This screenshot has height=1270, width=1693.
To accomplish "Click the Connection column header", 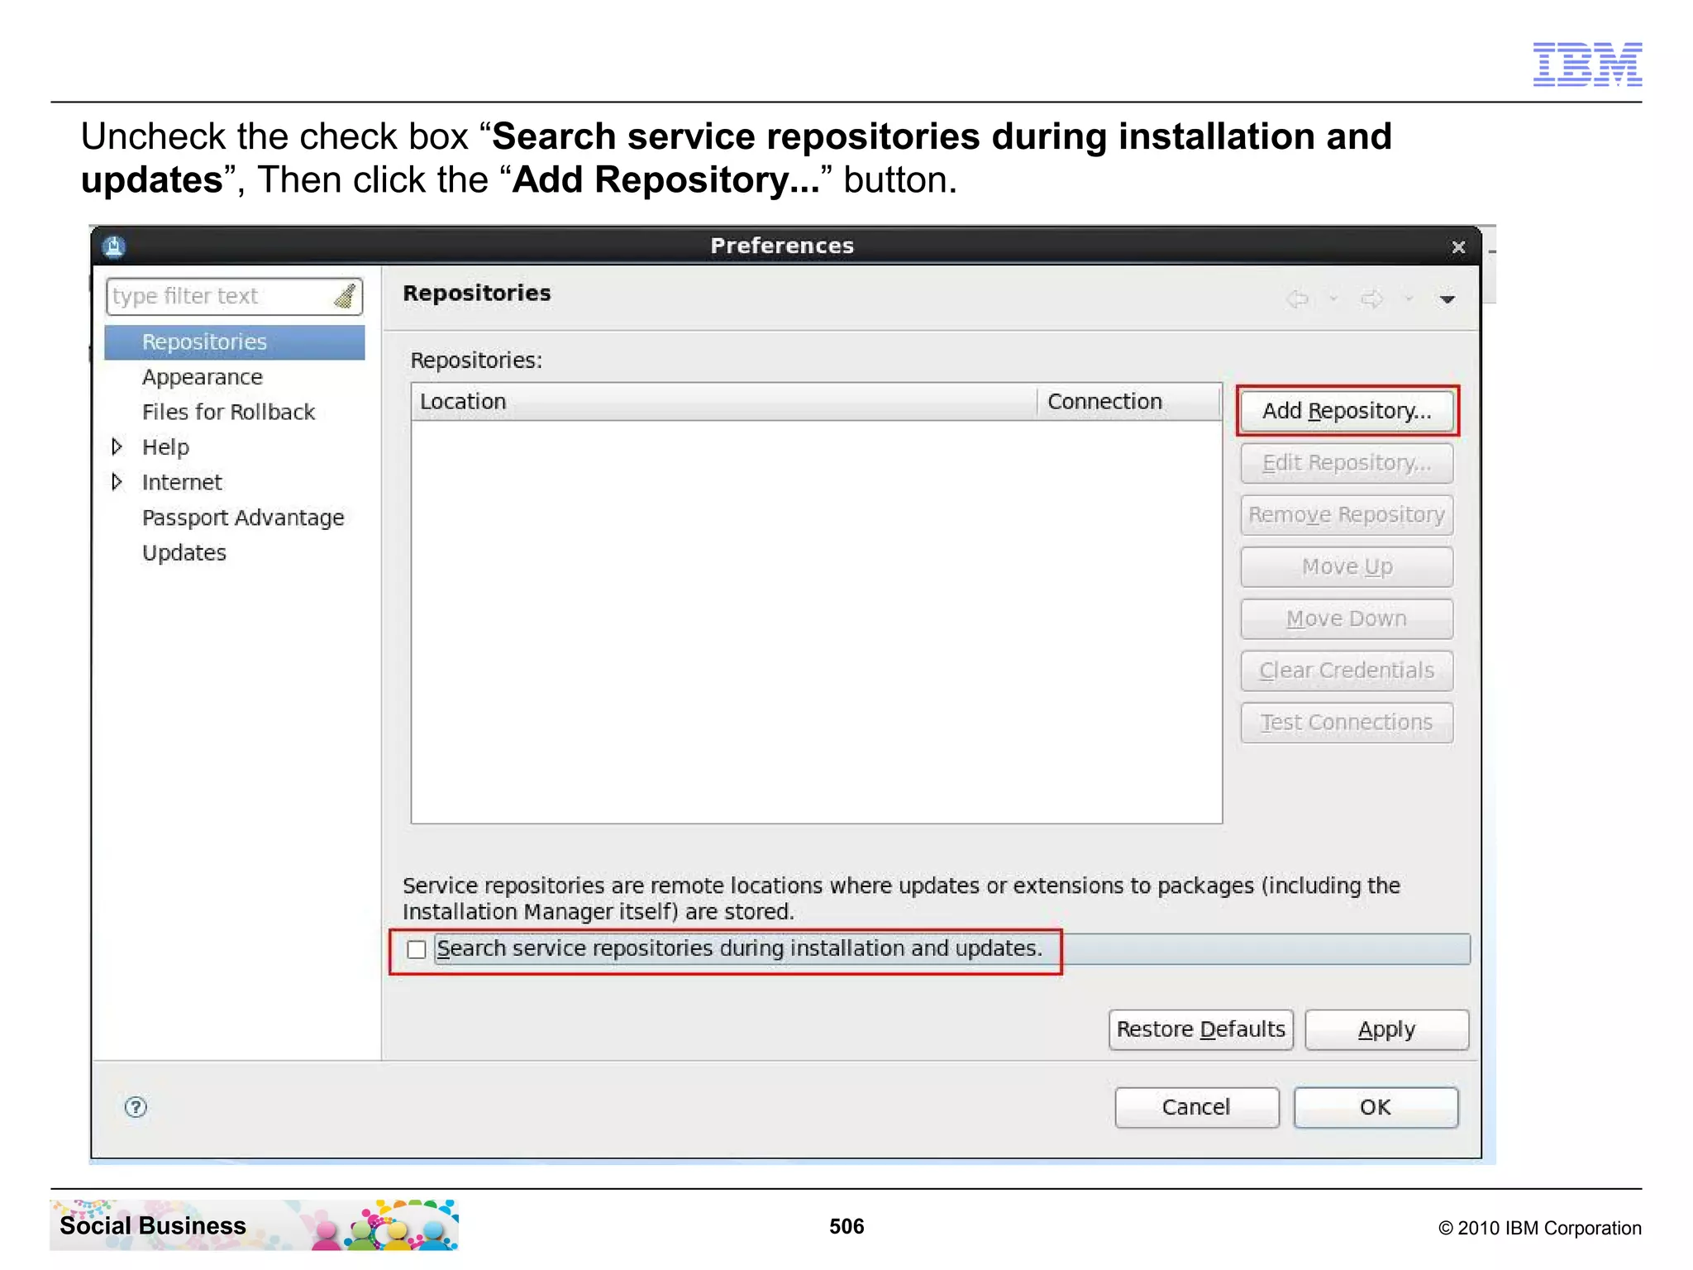I will point(1129,402).
